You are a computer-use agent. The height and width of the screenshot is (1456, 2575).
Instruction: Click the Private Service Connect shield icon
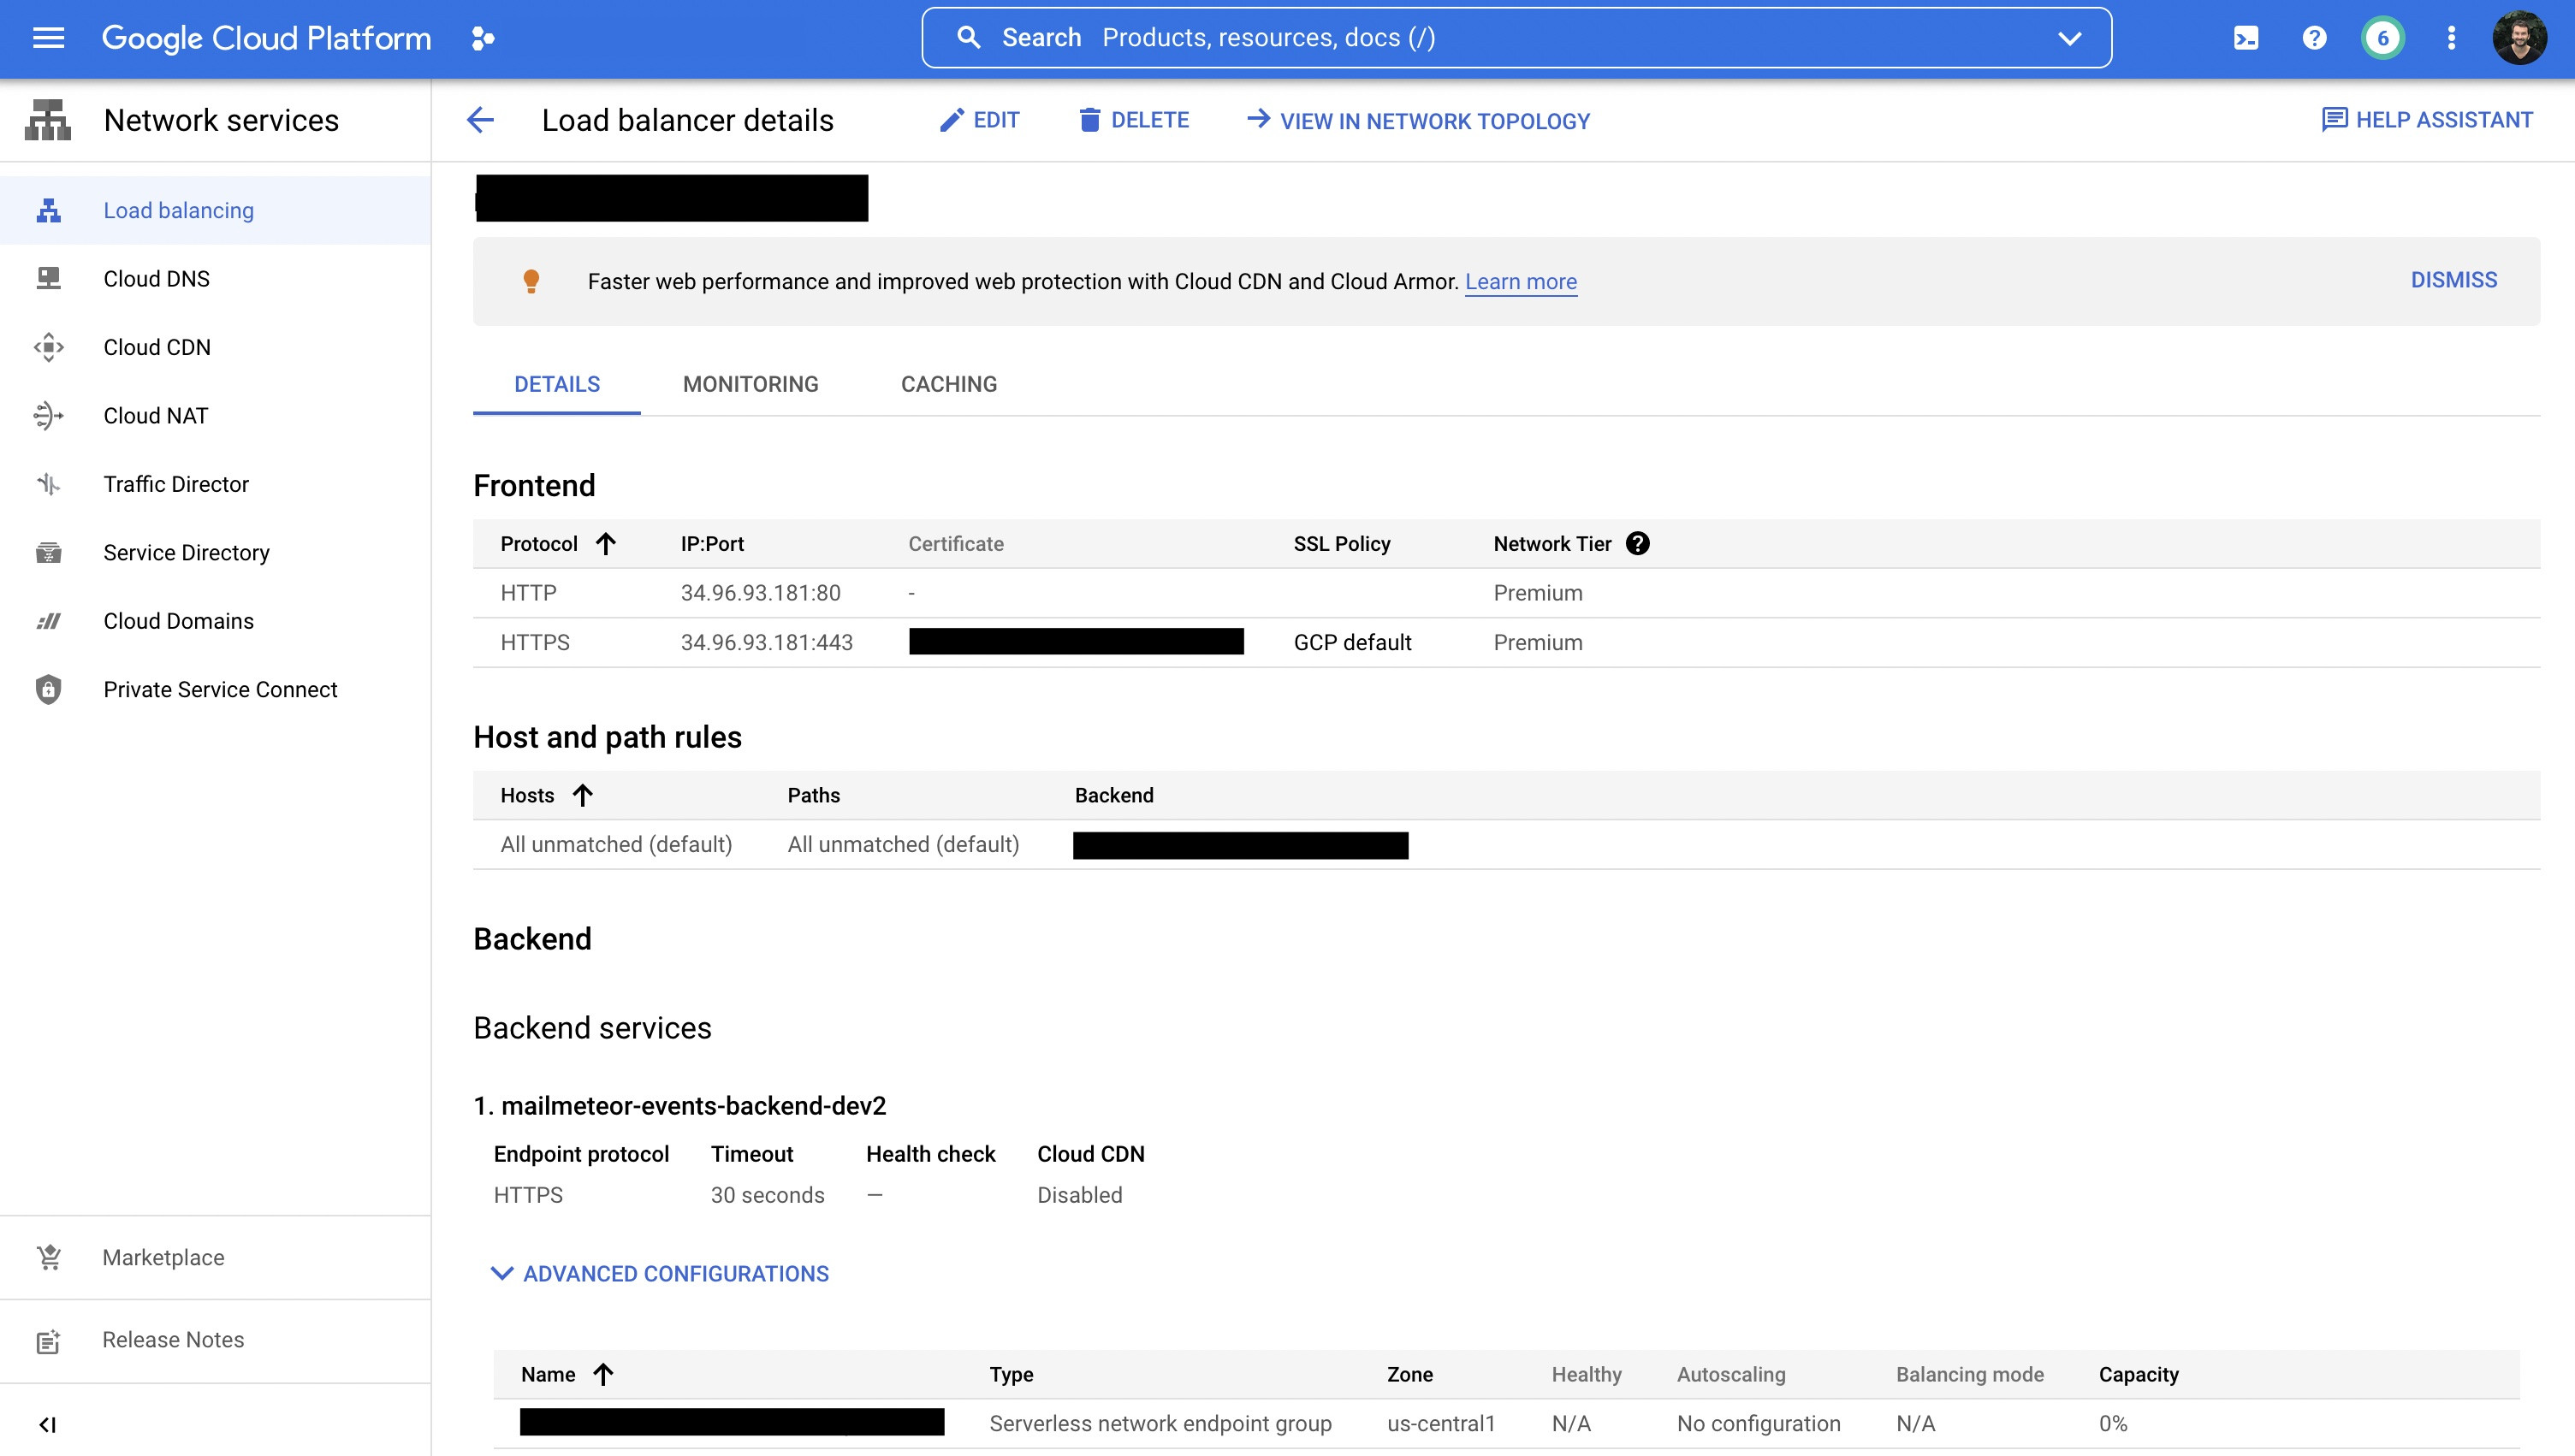coord(48,689)
